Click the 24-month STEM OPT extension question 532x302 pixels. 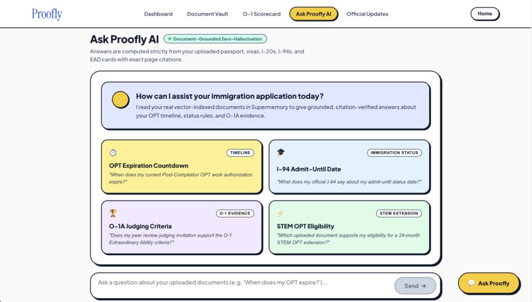[x=348, y=239]
